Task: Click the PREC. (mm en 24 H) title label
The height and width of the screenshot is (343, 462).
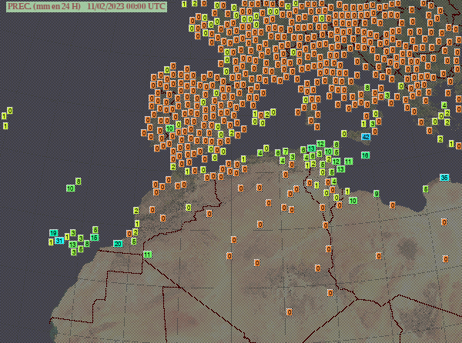Action: tap(86, 6)
